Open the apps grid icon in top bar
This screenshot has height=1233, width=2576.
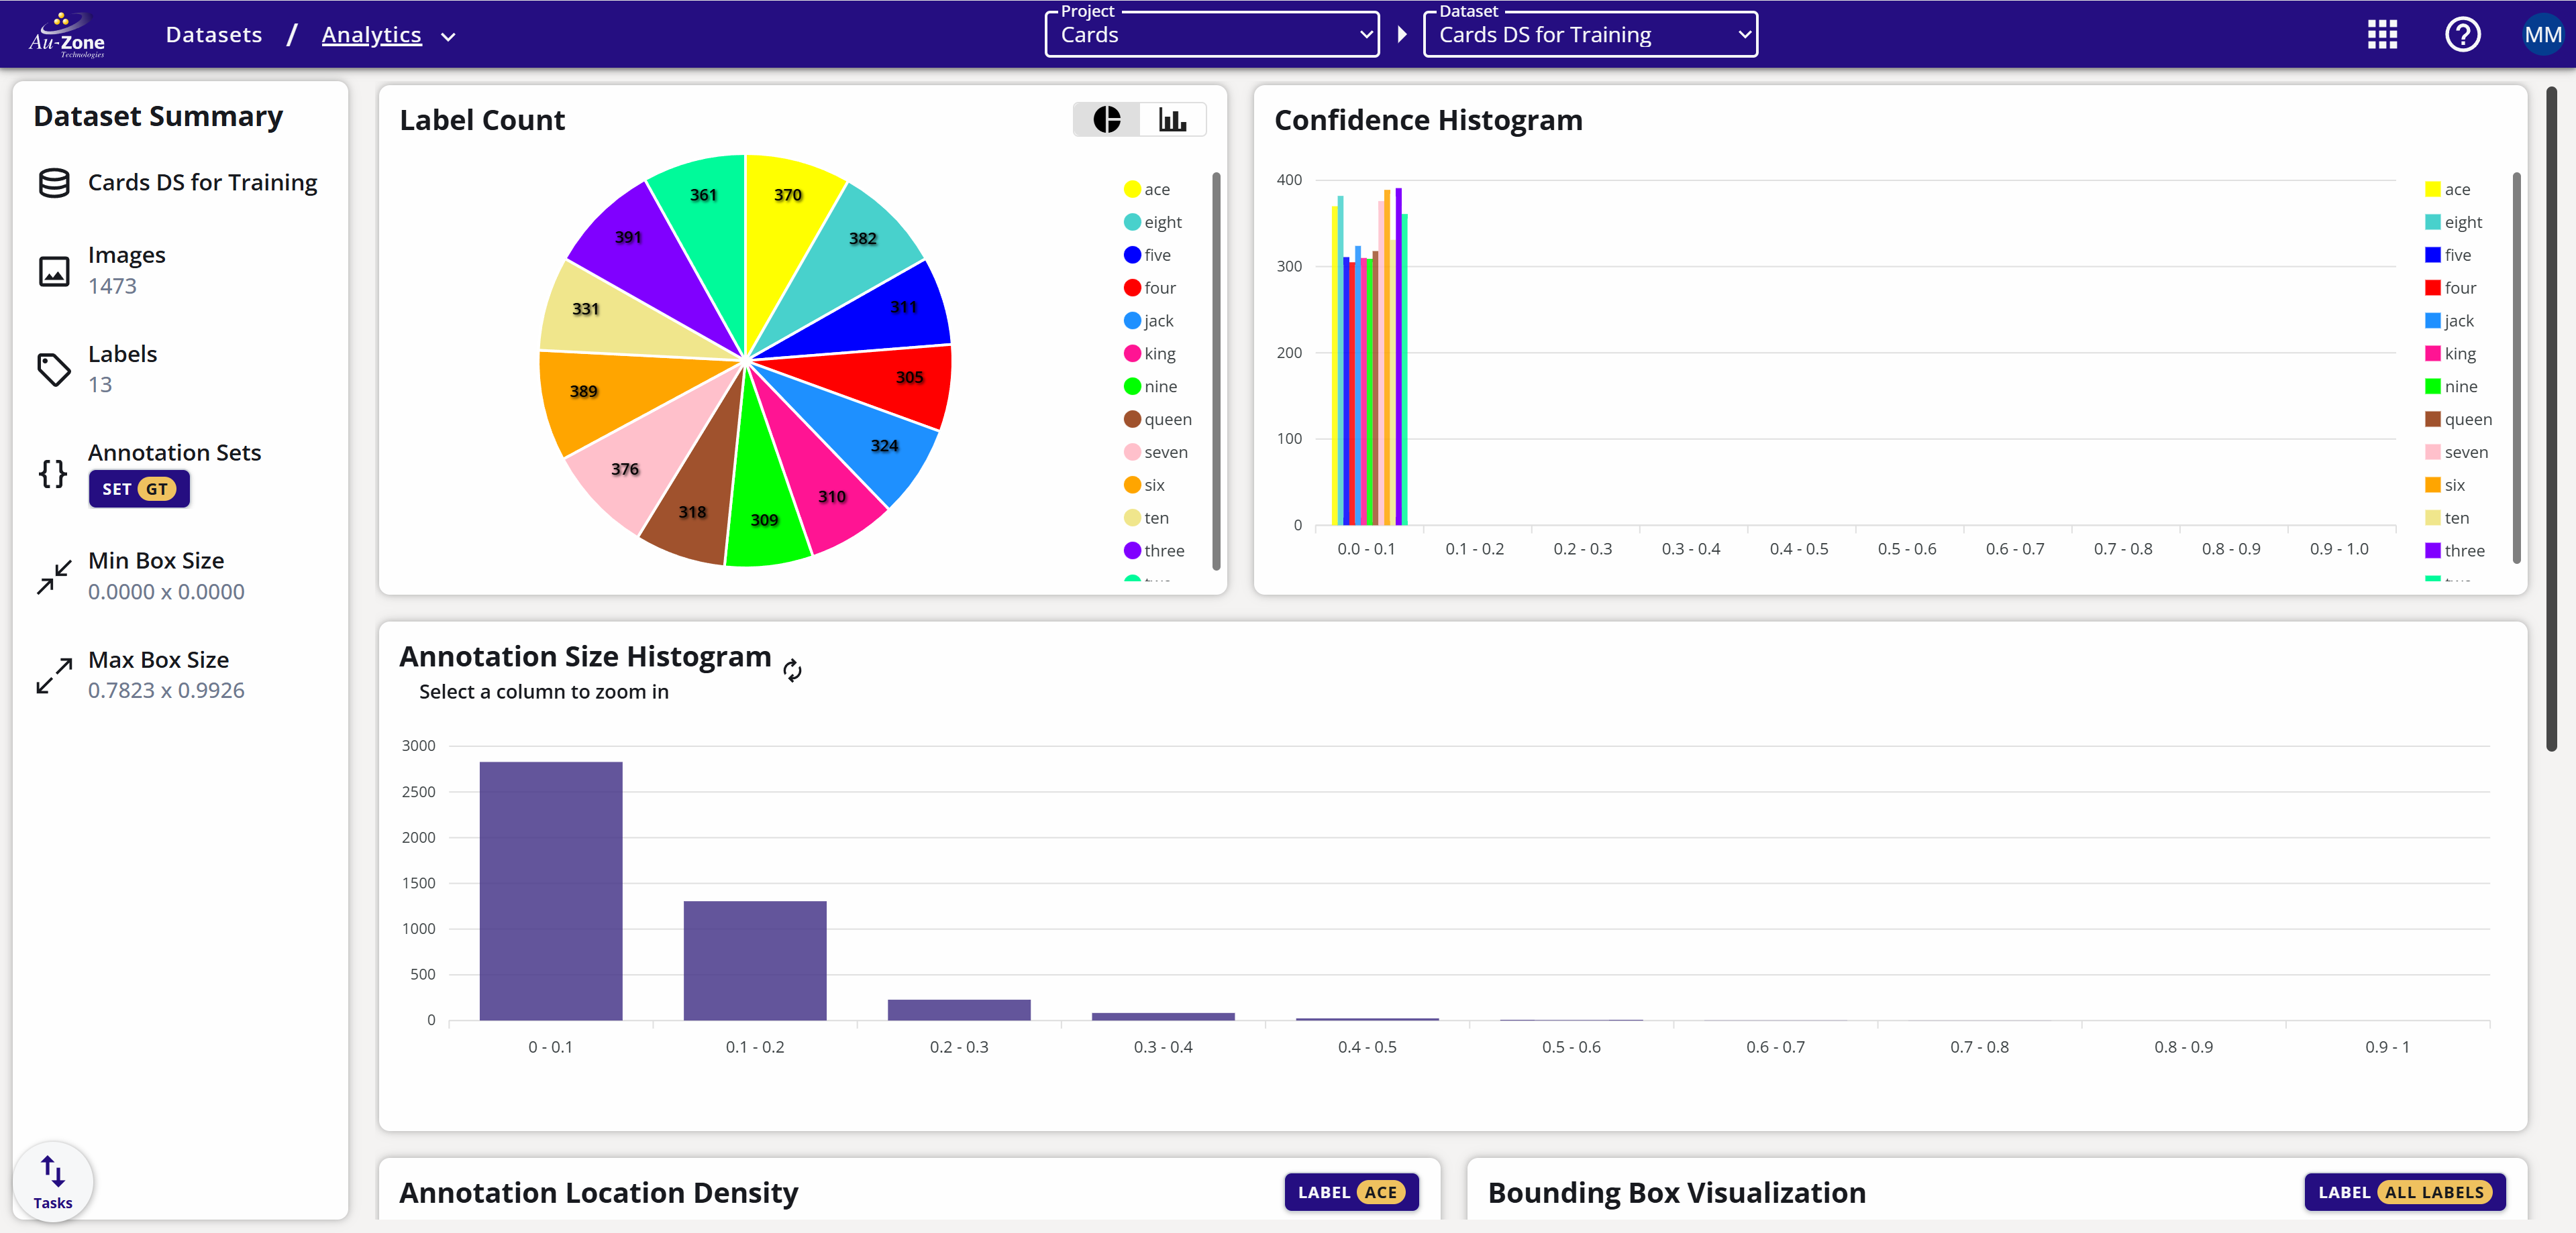[2382, 34]
